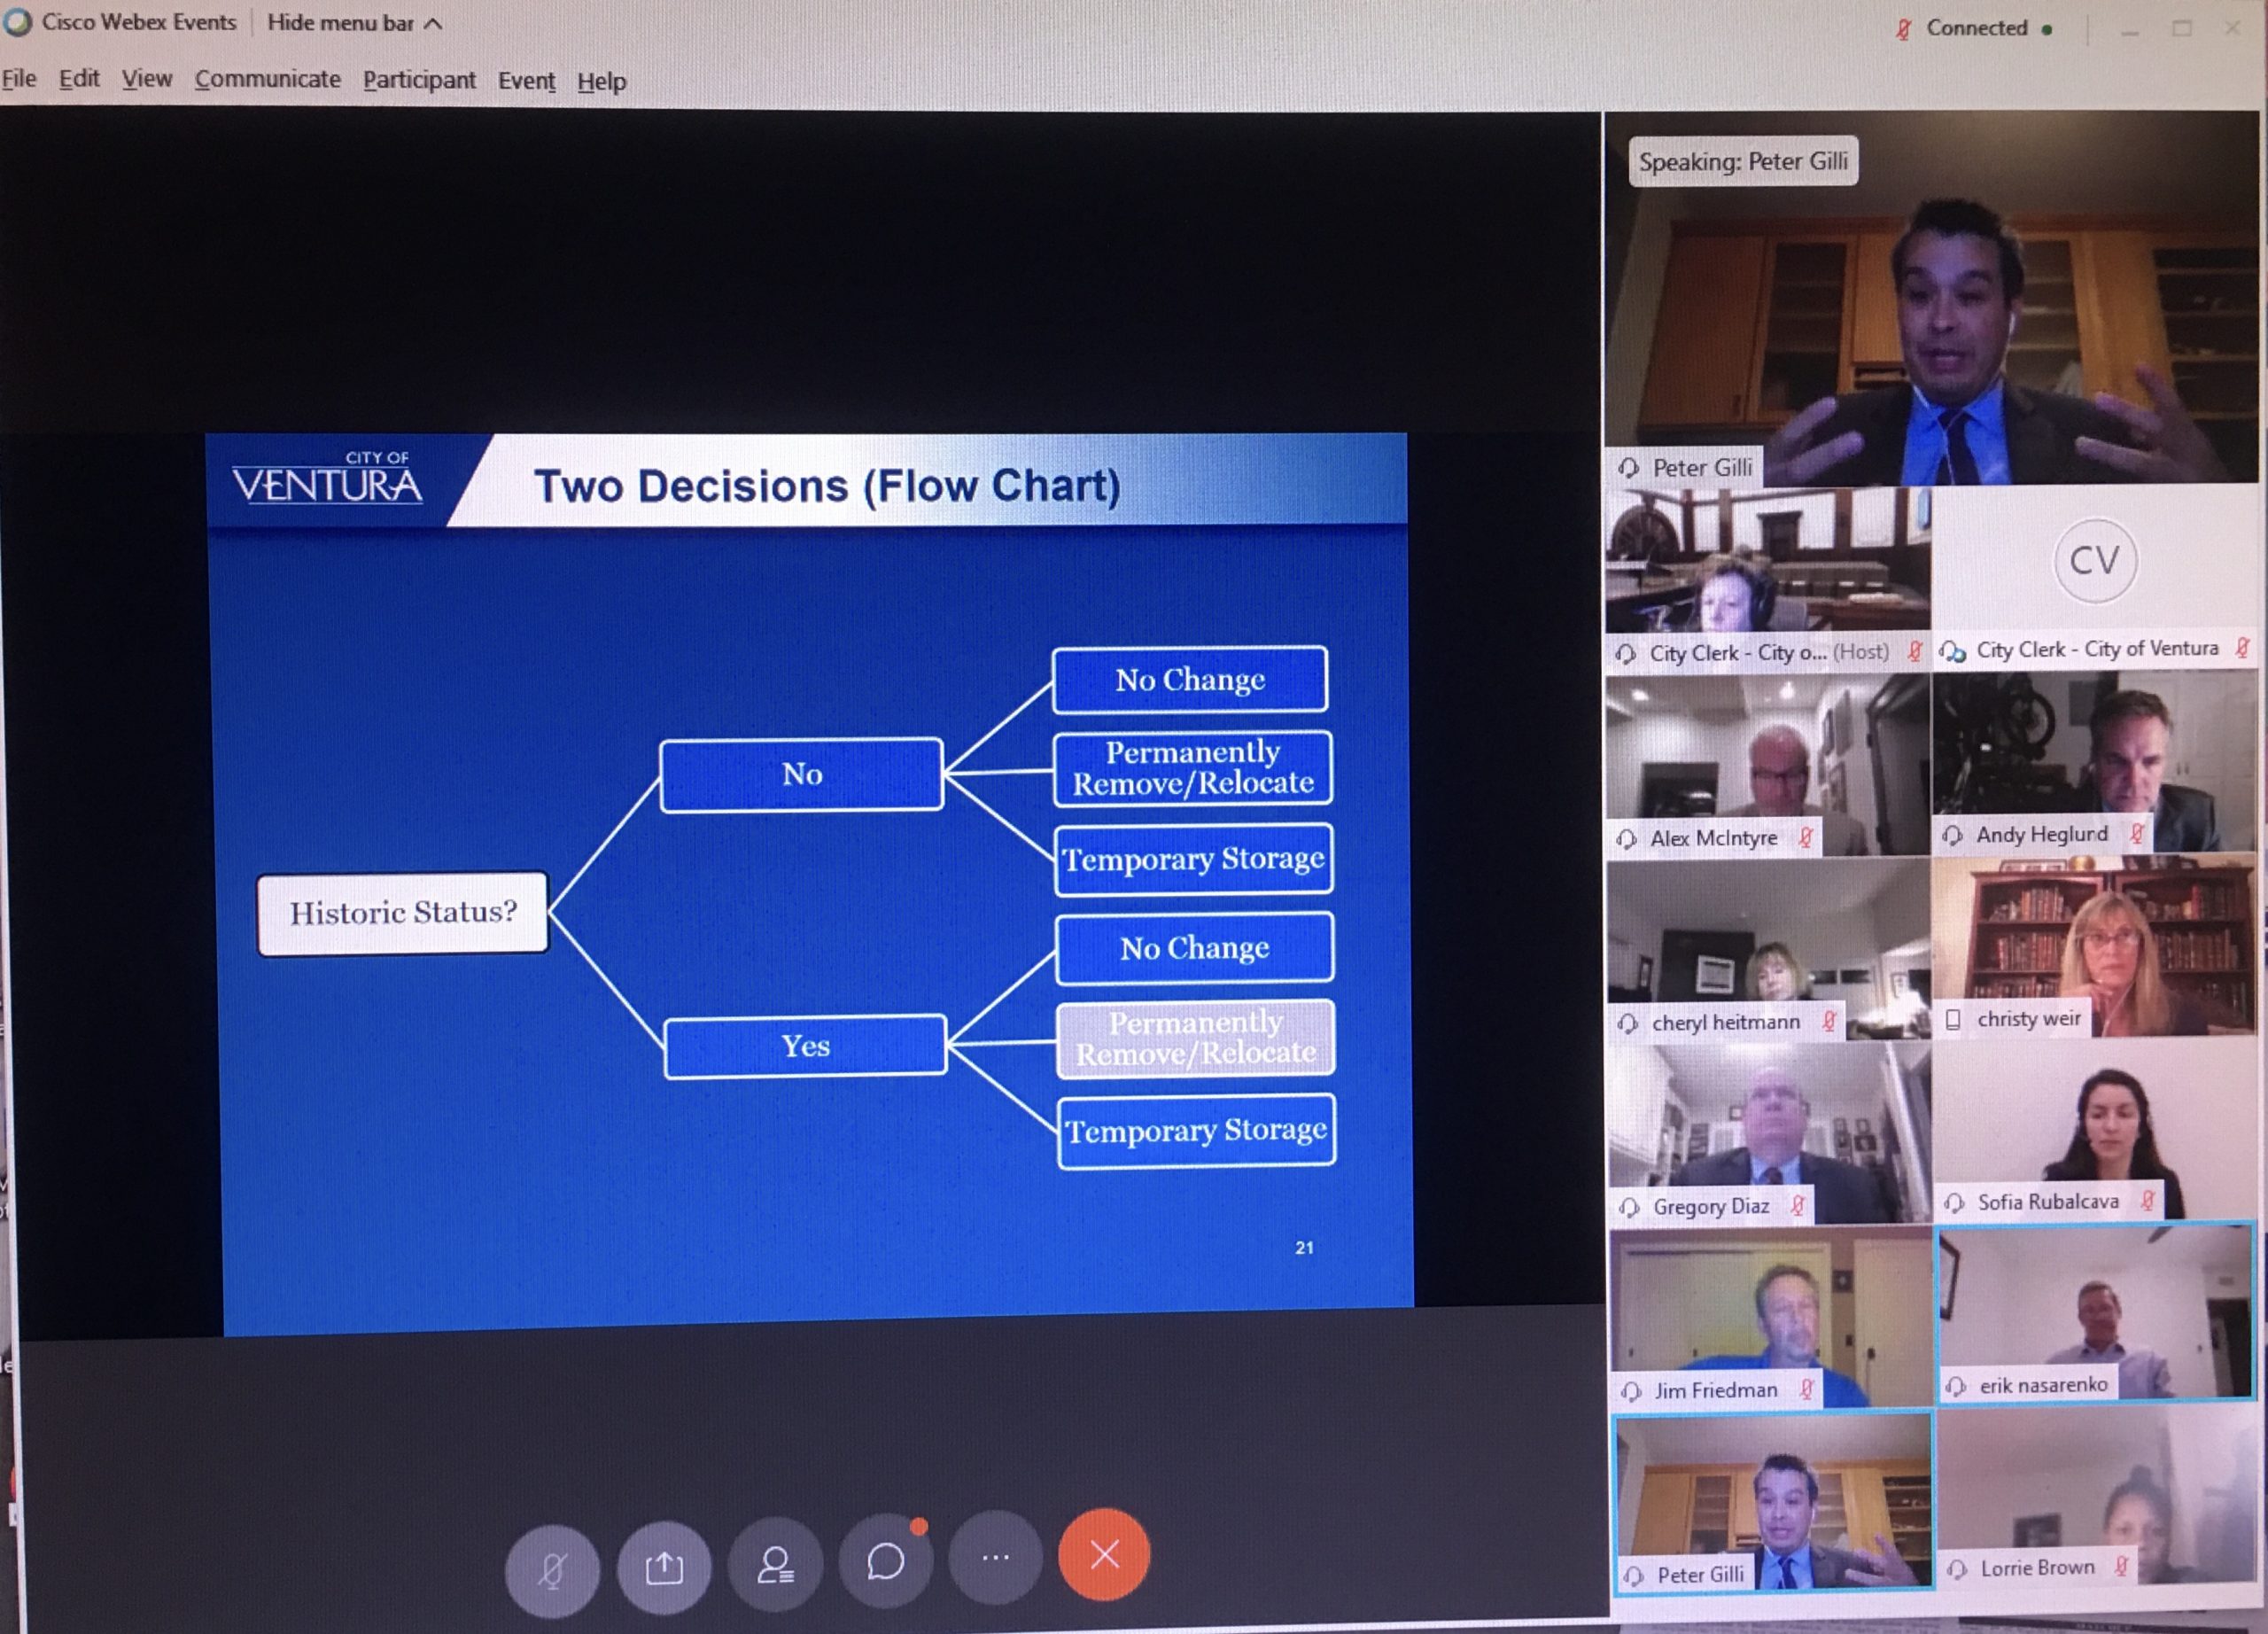Click the Cisco Webex Events logo icon

pos(17,22)
